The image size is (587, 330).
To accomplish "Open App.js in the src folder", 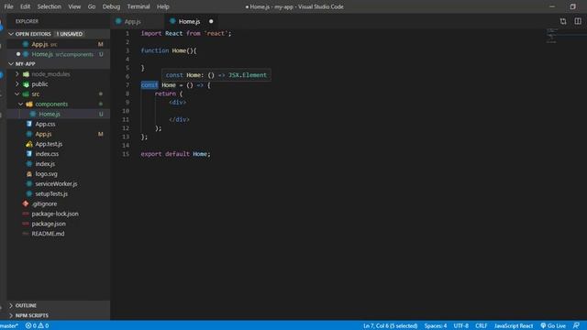I will [x=59, y=134].
